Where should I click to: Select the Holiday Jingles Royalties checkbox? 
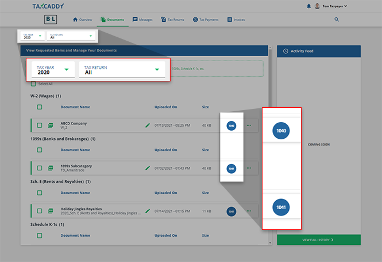[x=40, y=211]
